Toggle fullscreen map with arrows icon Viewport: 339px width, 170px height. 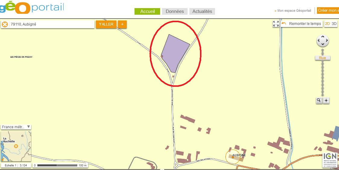[x=276, y=24]
